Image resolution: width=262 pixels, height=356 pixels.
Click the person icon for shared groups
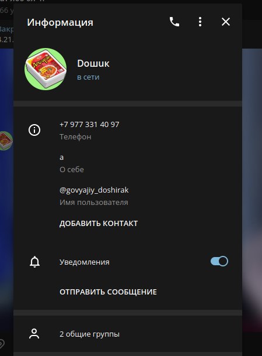tap(34, 334)
